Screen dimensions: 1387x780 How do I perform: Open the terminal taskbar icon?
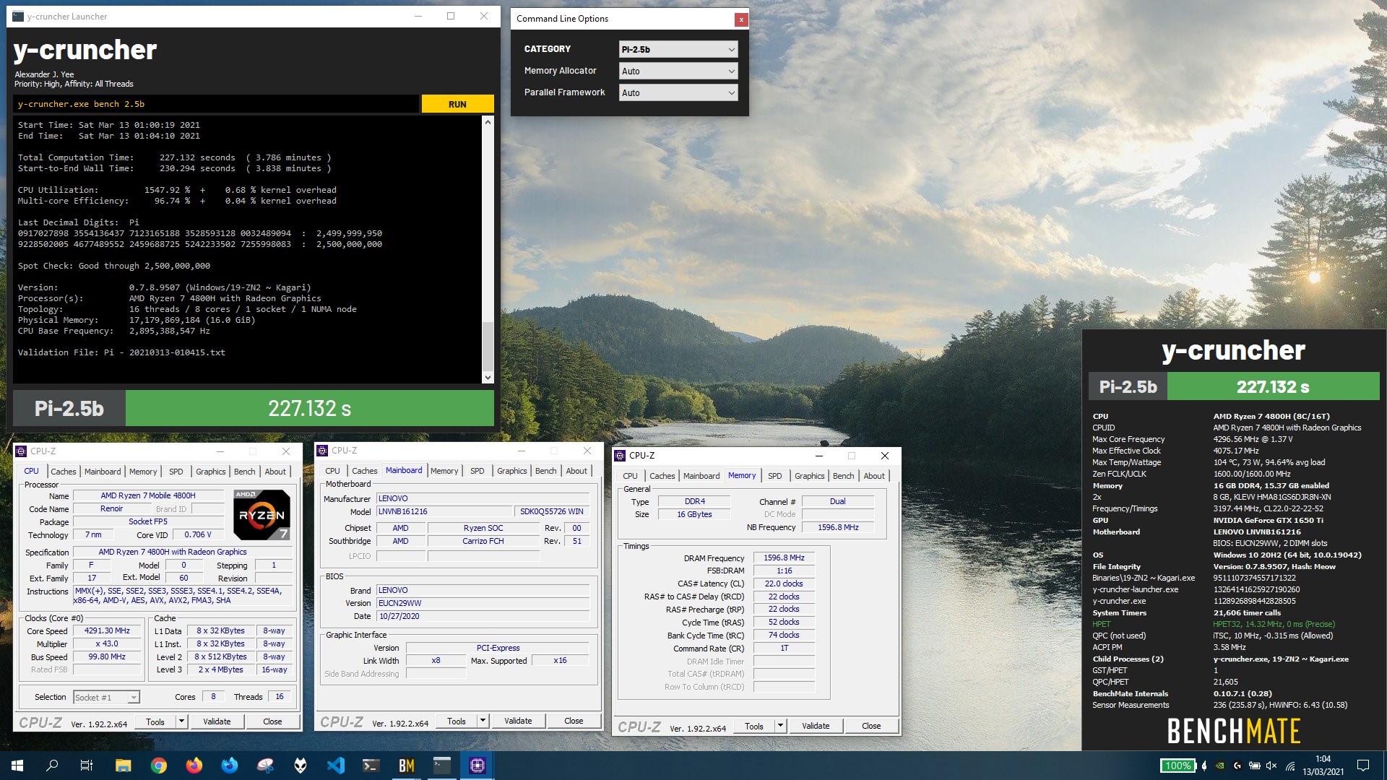371,766
